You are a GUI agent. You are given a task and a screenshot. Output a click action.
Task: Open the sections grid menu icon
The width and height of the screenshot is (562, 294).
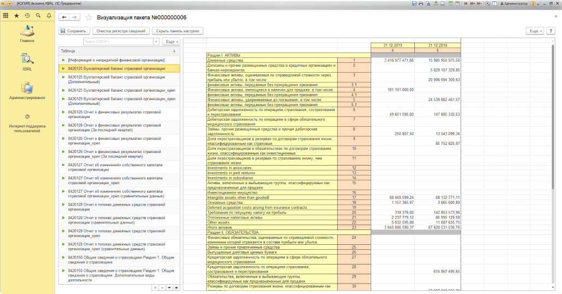tap(5, 16)
